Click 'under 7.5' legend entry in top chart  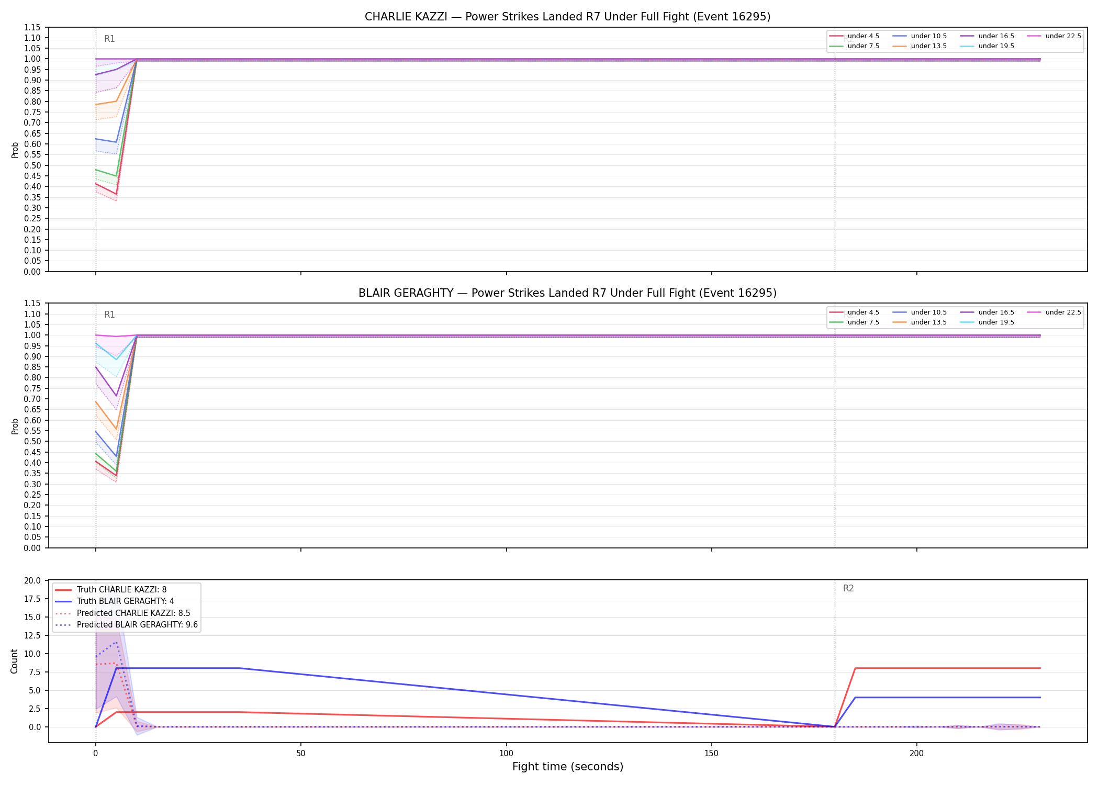(x=855, y=46)
